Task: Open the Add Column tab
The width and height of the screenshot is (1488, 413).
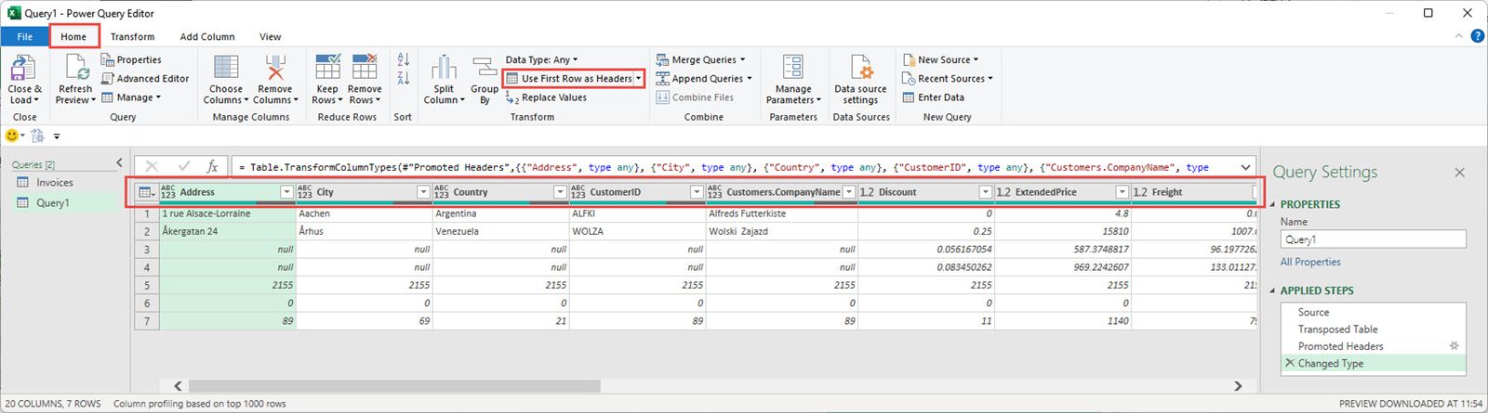Action: coord(206,37)
